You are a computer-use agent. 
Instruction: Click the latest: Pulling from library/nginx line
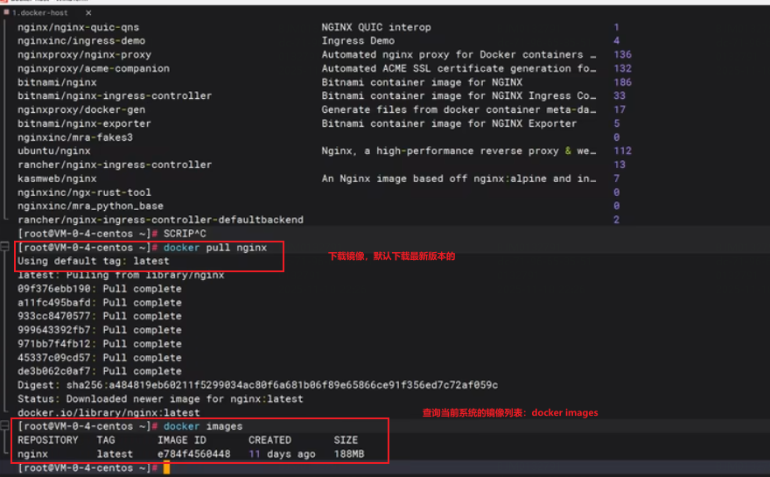tap(121, 275)
